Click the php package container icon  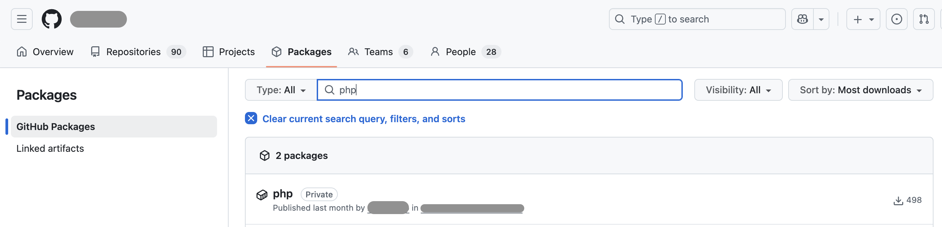pyautogui.click(x=262, y=195)
